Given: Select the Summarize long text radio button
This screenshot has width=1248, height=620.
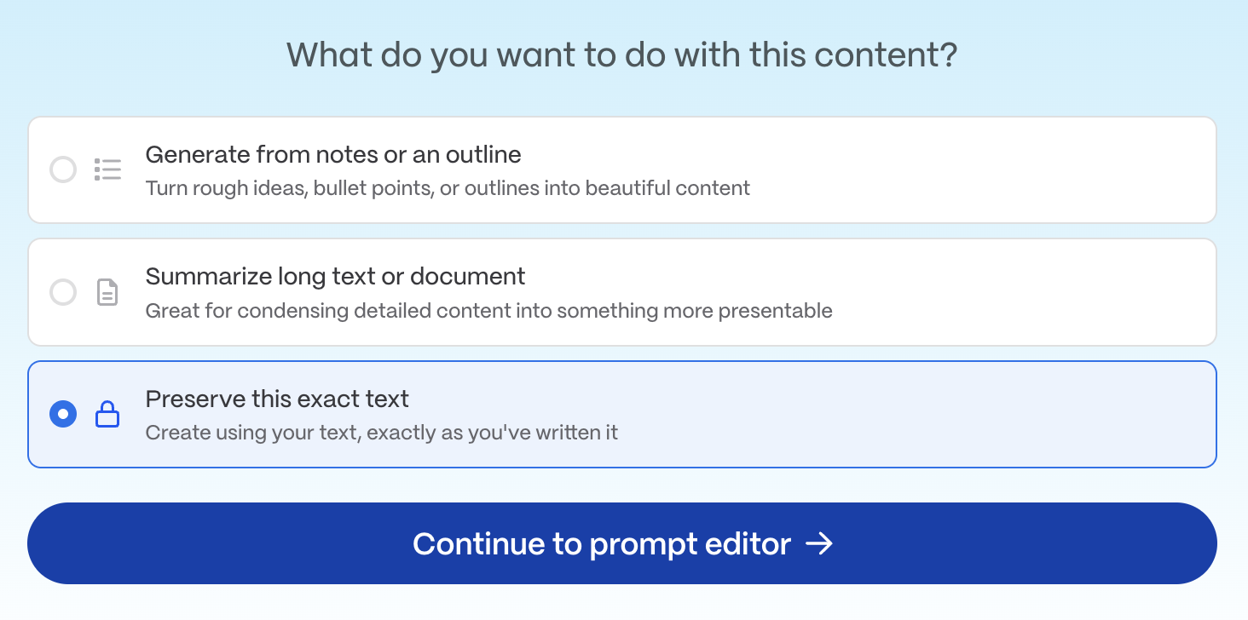Looking at the screenshot, I should tap(63, 292).
